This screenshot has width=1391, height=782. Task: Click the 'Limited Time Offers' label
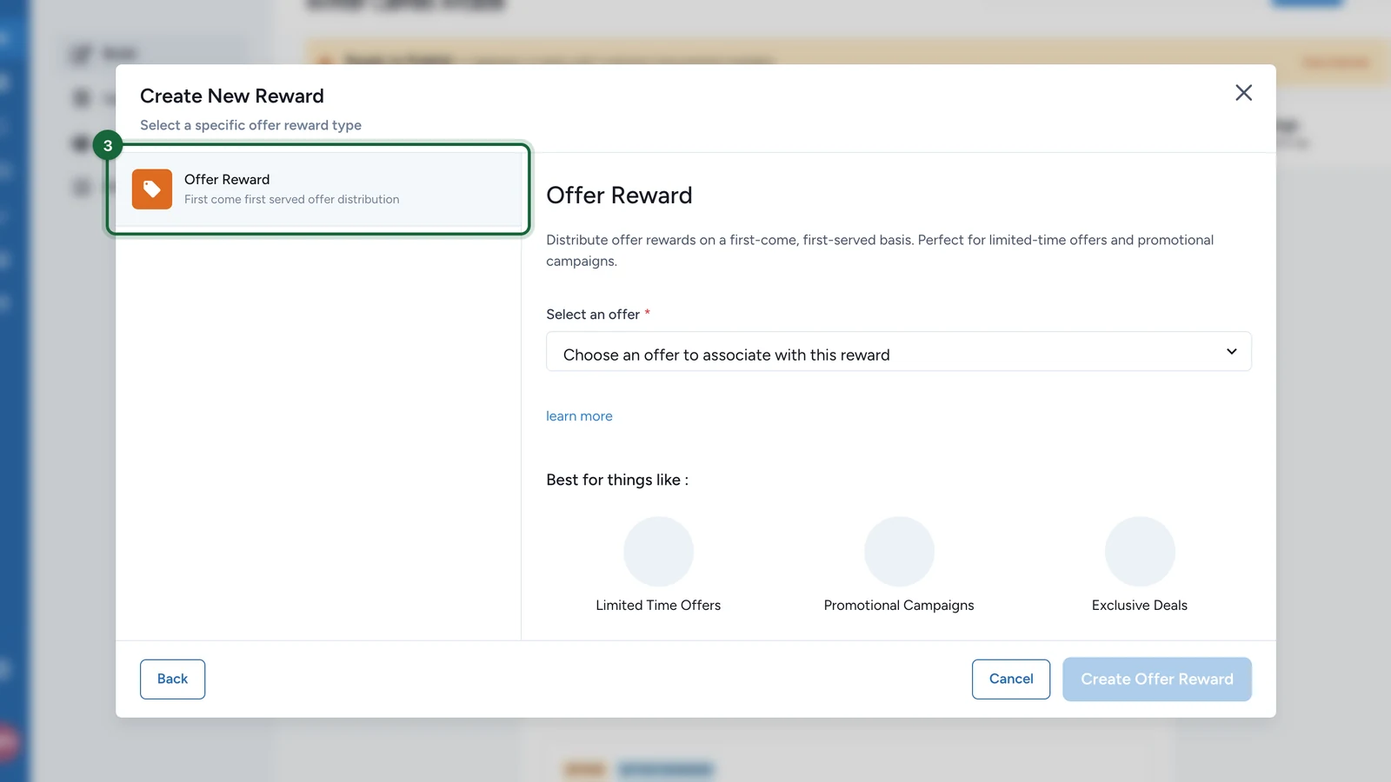point(658,606)
